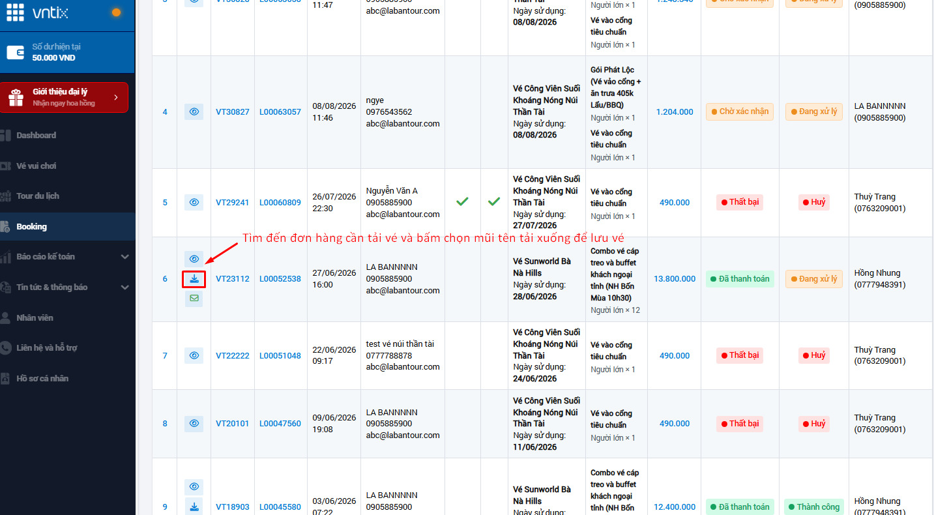Screen dimensions: 934x515
Task: View details of order VT29241 via eye icon
Action: tap(194, 202)
